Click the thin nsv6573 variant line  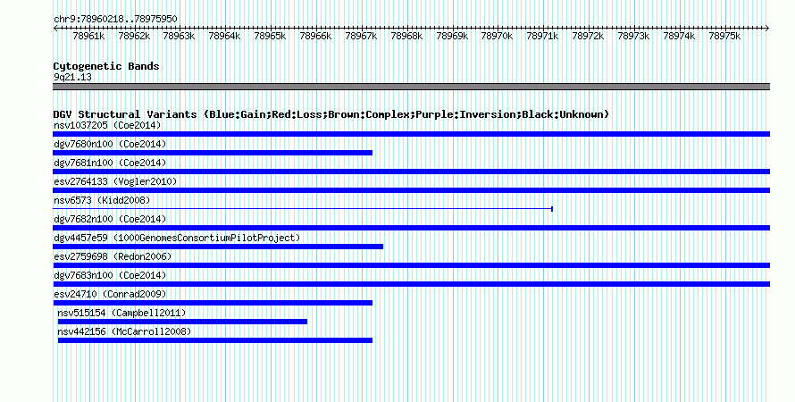302,209
